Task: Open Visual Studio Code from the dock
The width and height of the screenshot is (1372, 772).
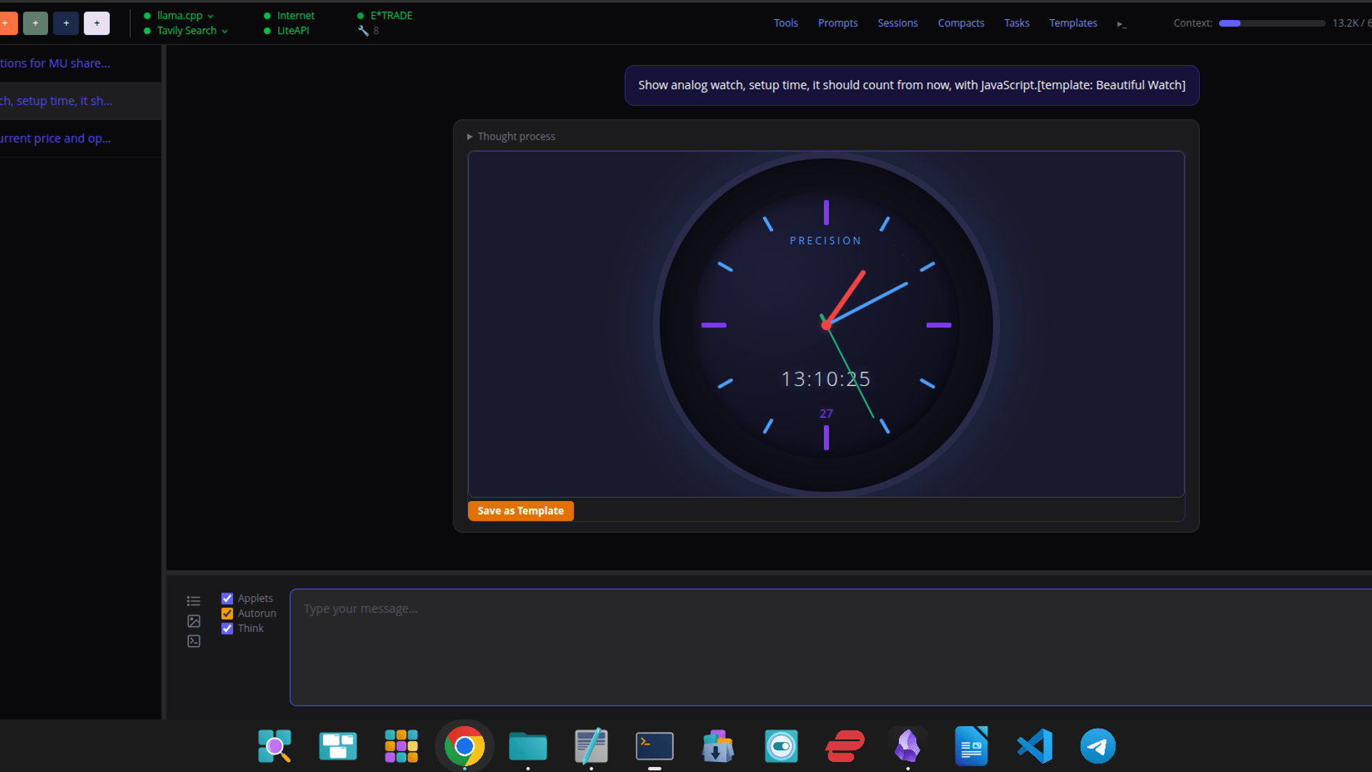Action: 1035,746
